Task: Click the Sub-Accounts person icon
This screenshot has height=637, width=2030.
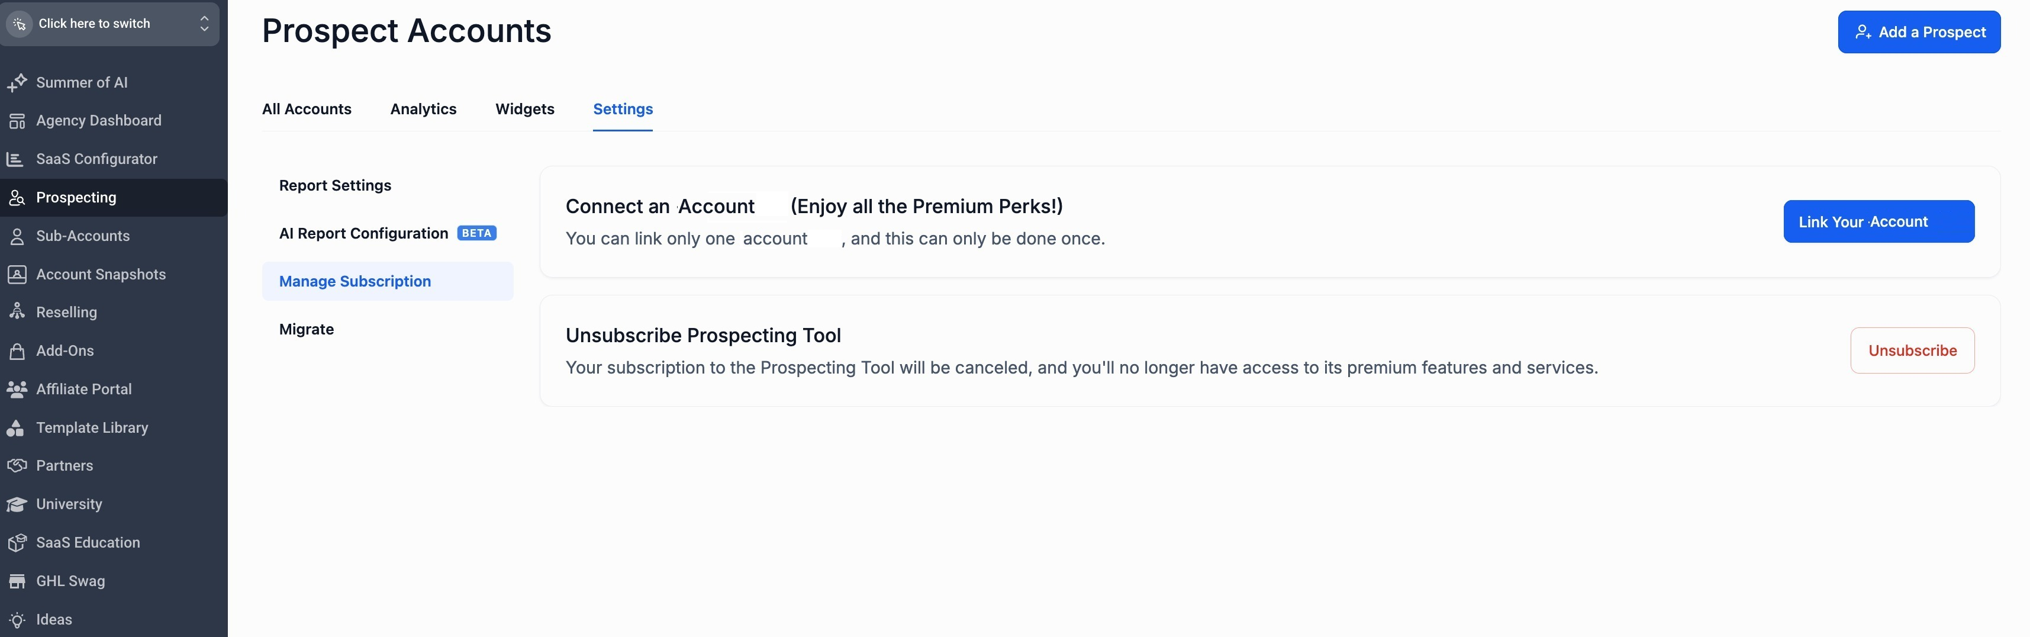Action: click(x=17, y=236)
